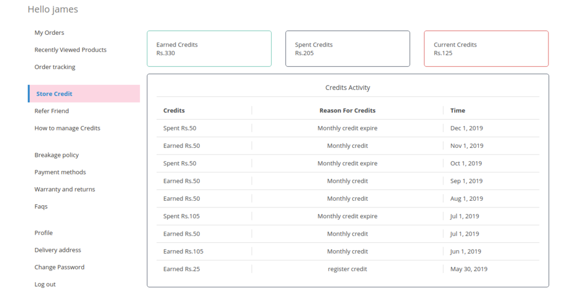Select the Current Credits card
Screen dimensions: 576x298
click(486, 49)
